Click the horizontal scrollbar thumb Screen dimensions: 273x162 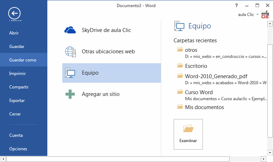point(118,159)
